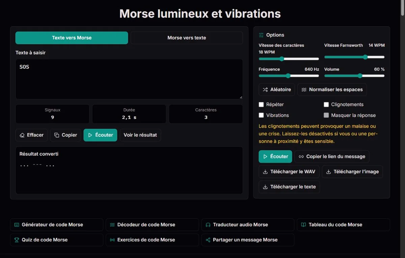Adjust the Vitesse des caractères slider
This screenshot has width=405, height=258.
click(289, 59)
